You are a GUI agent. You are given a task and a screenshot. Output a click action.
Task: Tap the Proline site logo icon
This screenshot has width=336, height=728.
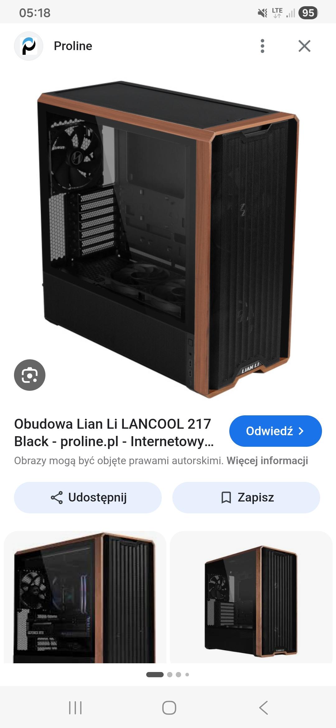pyautogui.click(x=28, y=46)
